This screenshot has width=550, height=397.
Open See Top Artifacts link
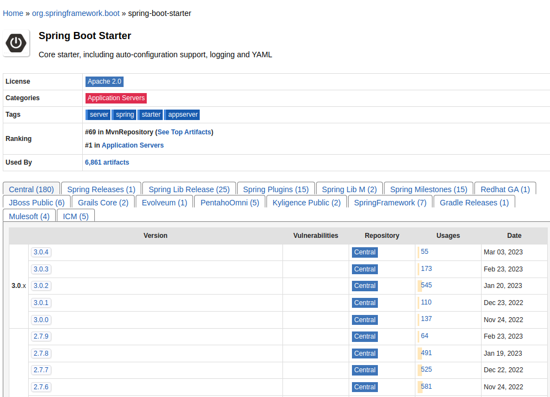pyautogui.click(x=184, y=132)
